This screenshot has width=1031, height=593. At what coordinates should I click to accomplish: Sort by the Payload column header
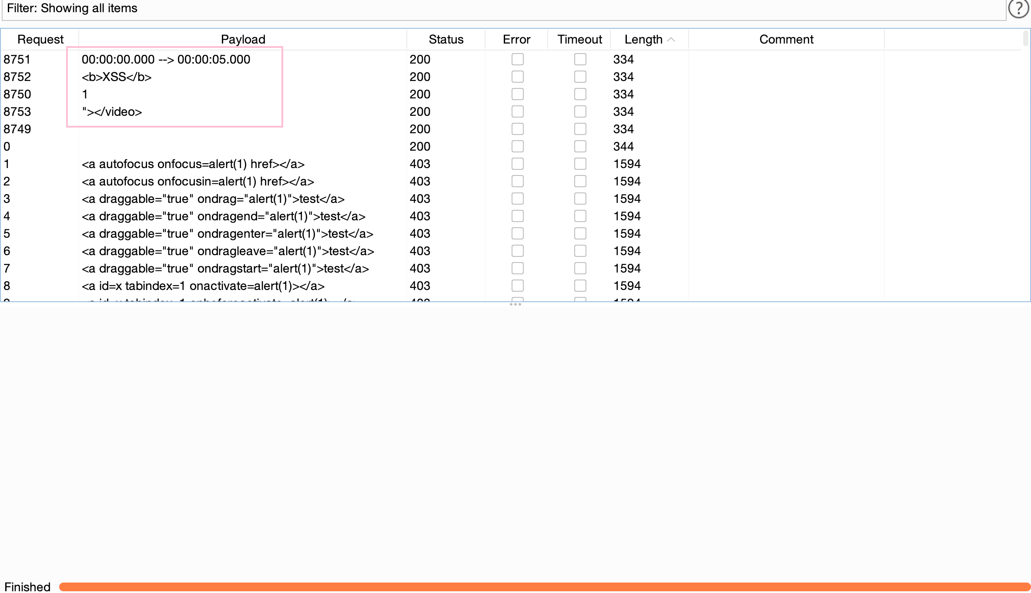[x=243, y=39]
